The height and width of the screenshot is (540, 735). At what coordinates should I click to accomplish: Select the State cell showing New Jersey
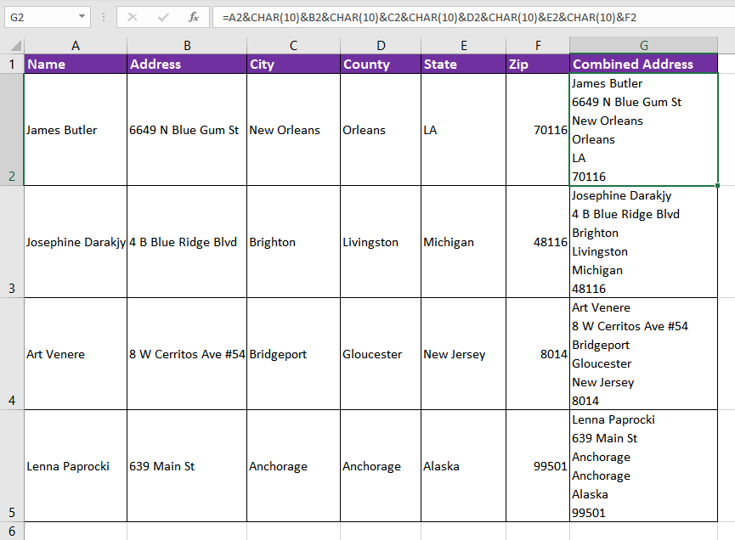pos(463,354)
